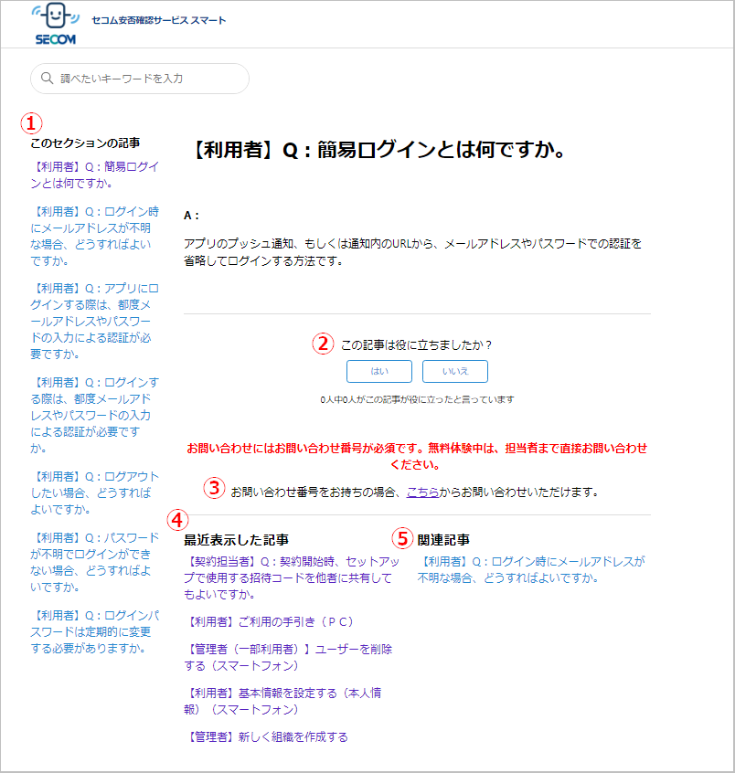Click この記事は役に立ちましたか question text
Screen dimensions: 735x773
pyautogui.click(x=416, y=345)
